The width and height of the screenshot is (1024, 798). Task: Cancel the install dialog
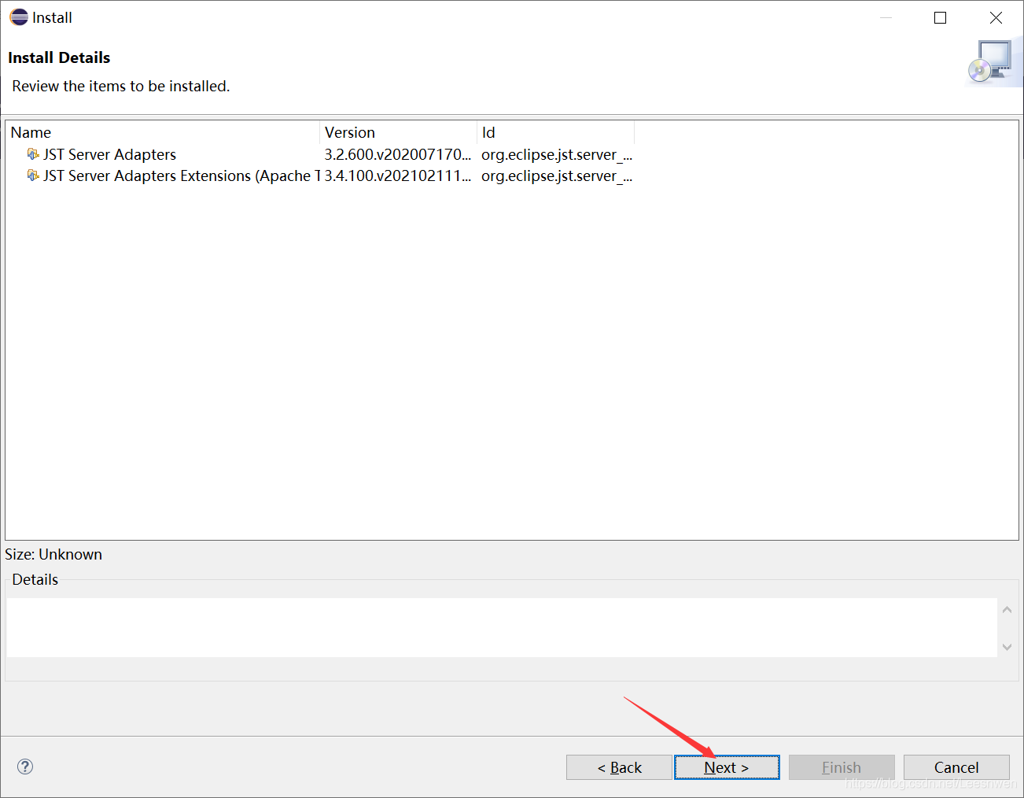point(956,767)
